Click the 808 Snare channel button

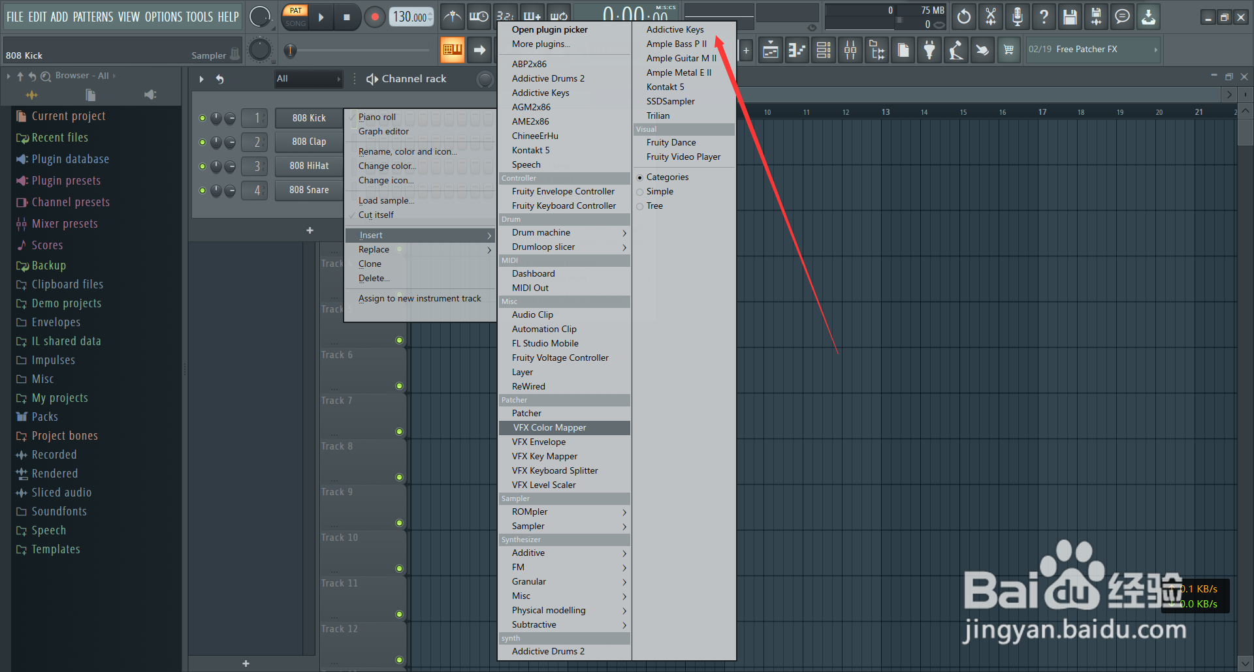(309, 190)
